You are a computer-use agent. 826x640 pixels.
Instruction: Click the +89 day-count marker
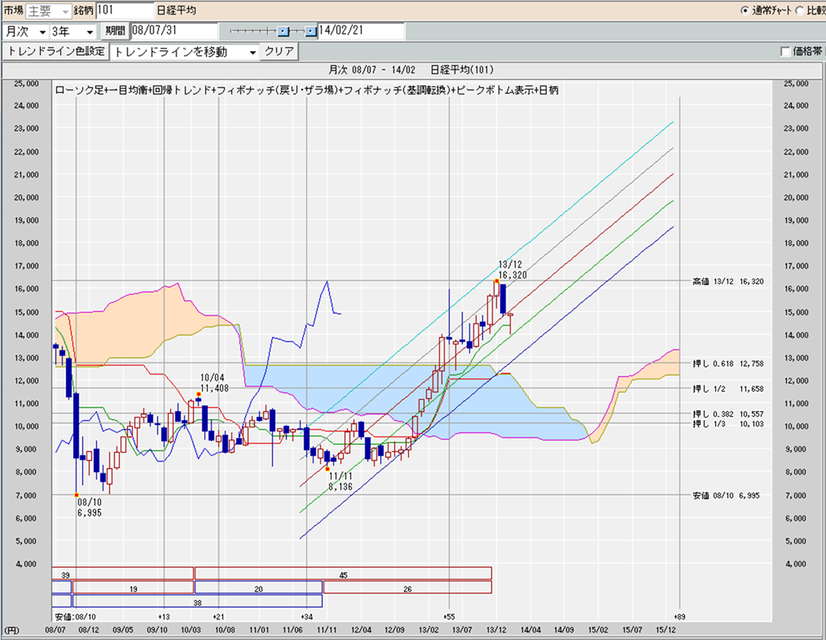[679, 617]
